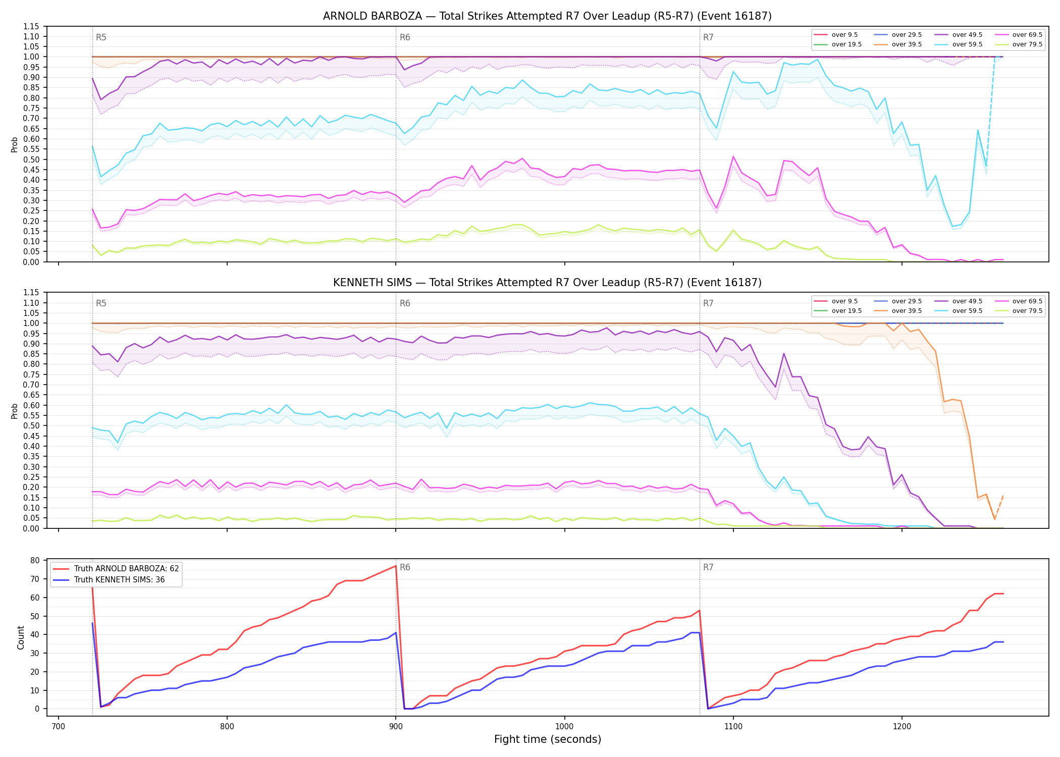1060x757 pixels.
Task: Select 'over 19.5' legend entry in Sims chart
Action: click(x=838, y=311)
